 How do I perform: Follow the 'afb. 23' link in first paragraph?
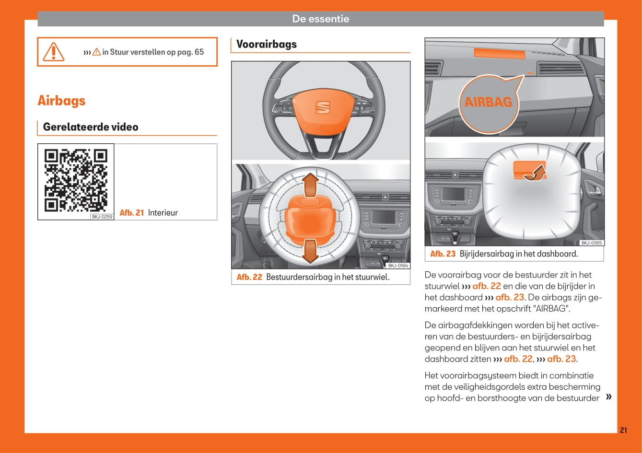[x=510, y=297]
